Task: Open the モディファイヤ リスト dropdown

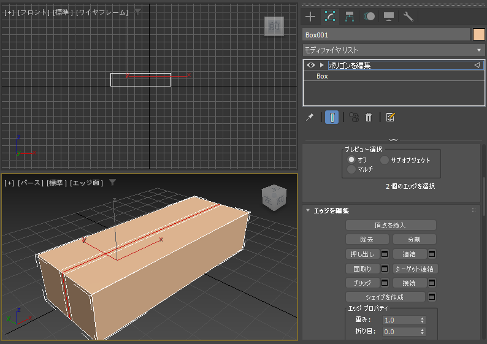Action: [x=393, y=50]
